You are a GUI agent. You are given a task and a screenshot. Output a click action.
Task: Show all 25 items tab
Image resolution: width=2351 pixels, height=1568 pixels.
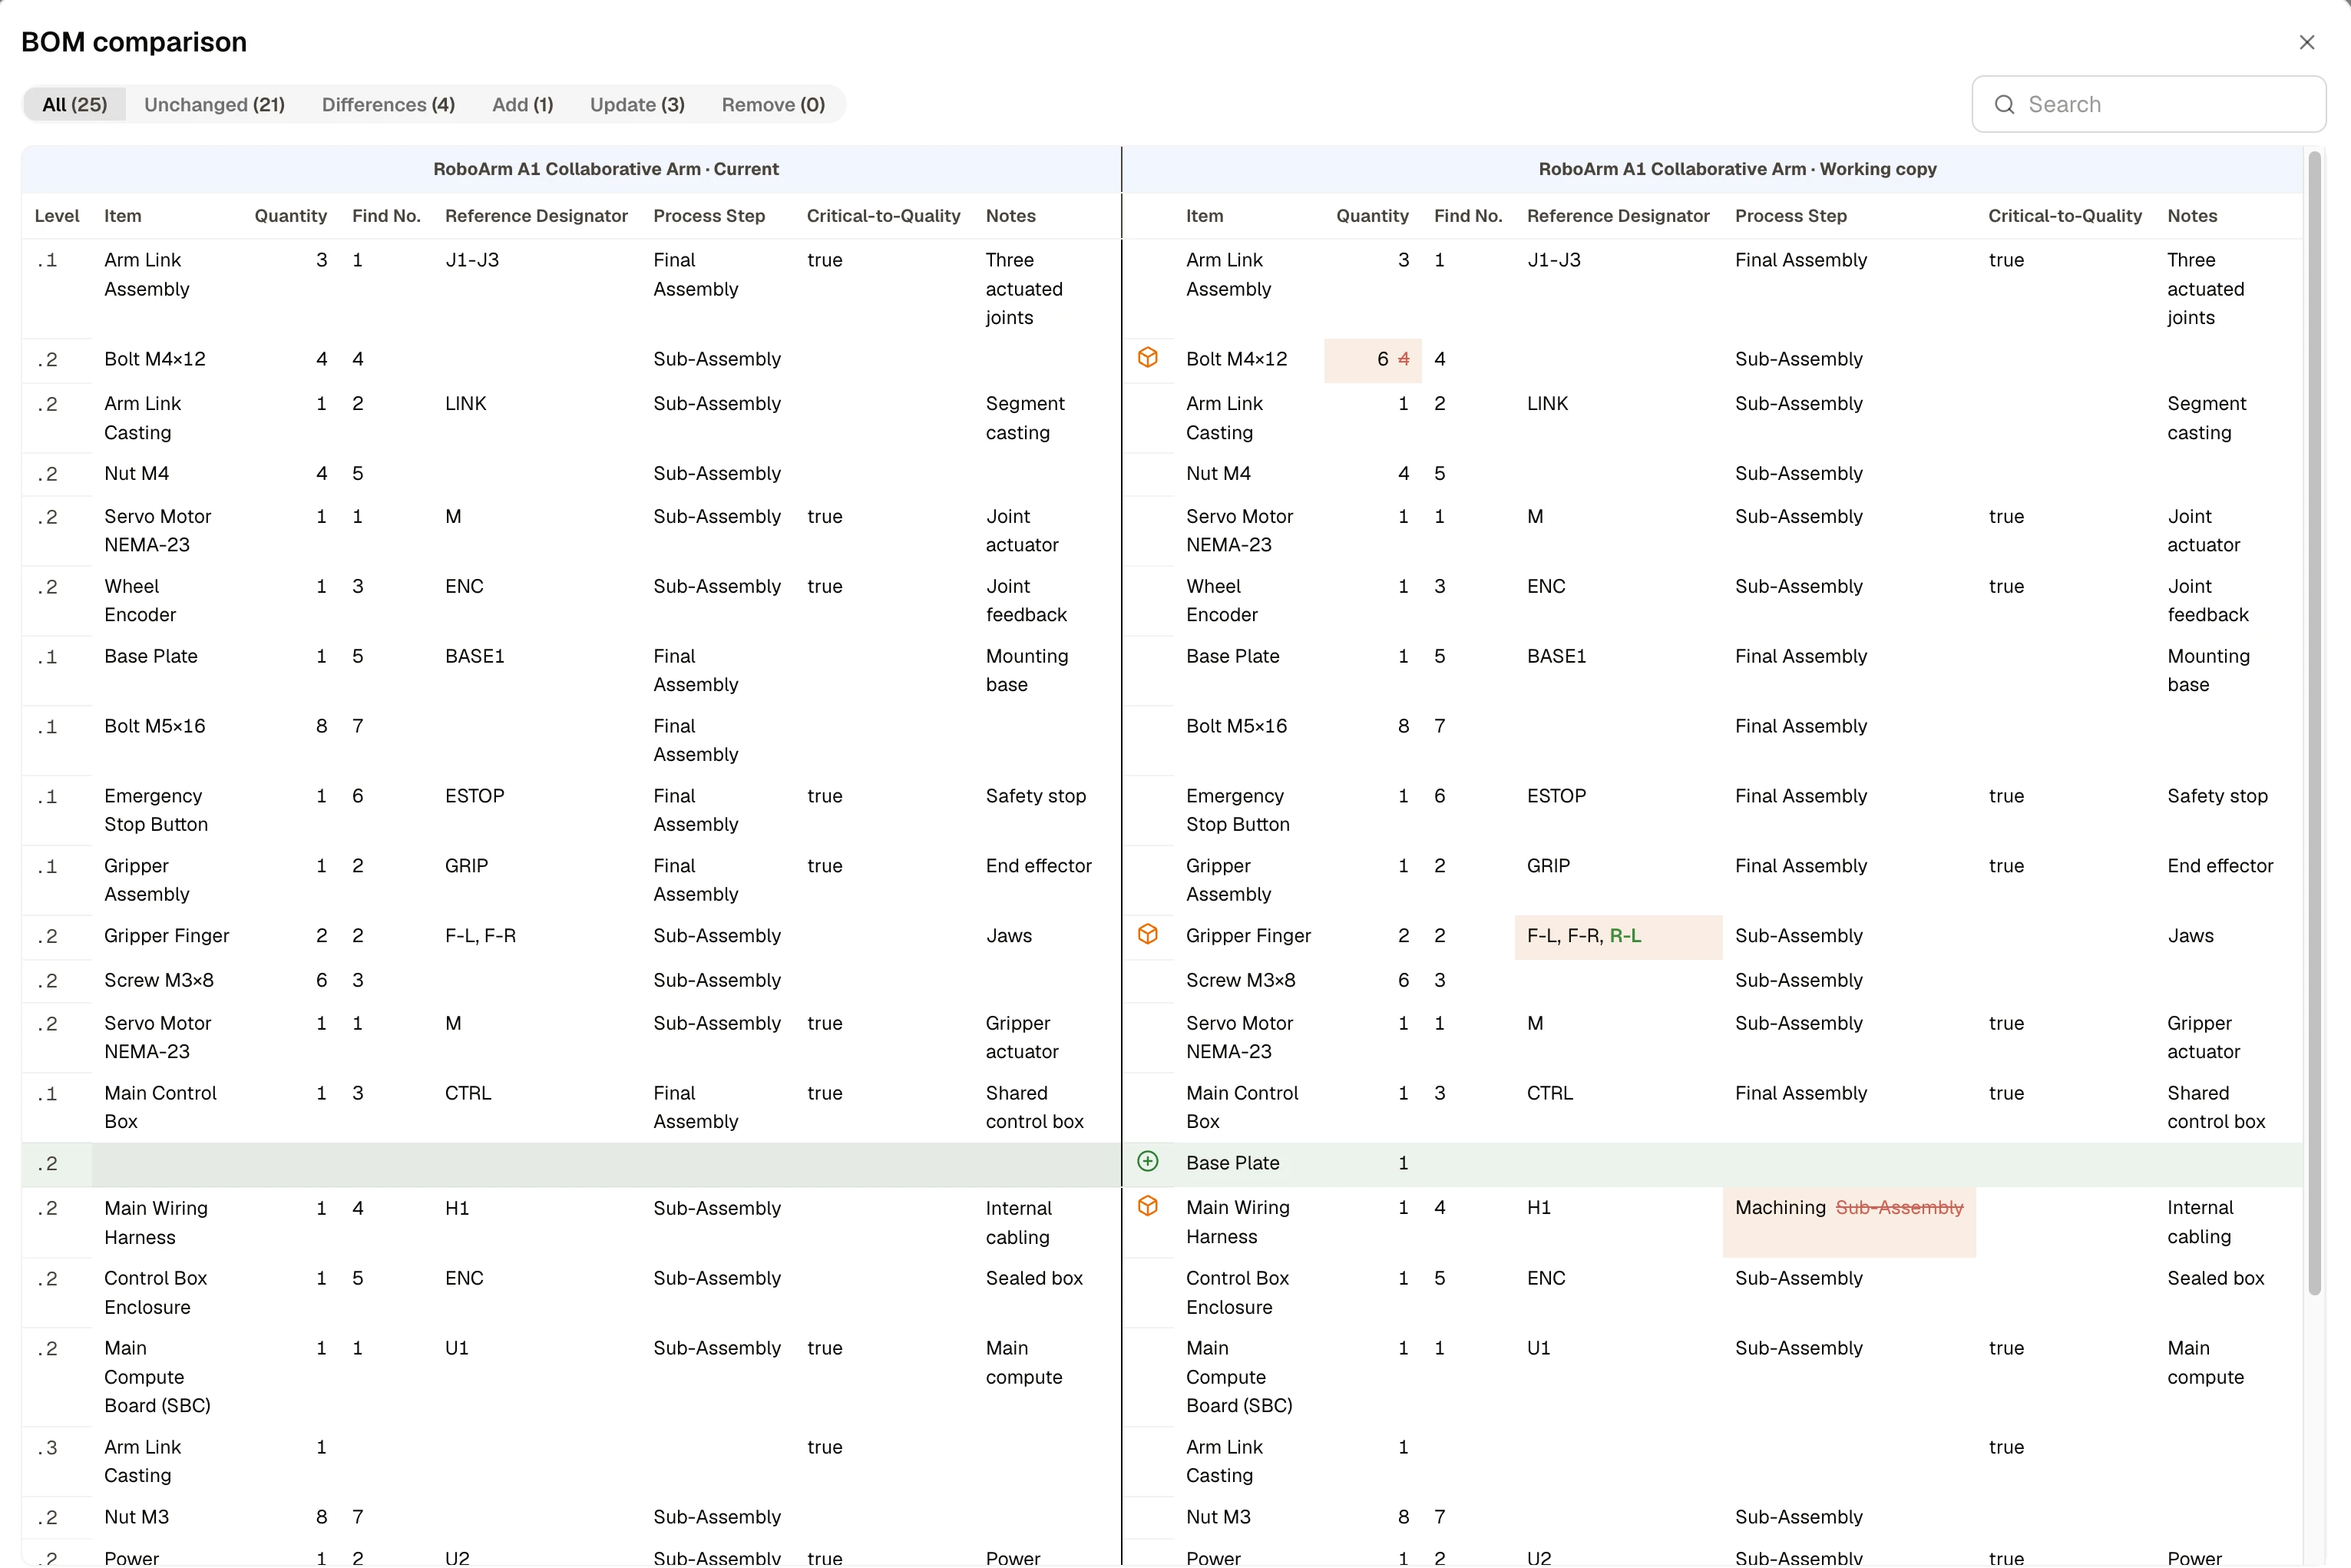click(75, 105)
